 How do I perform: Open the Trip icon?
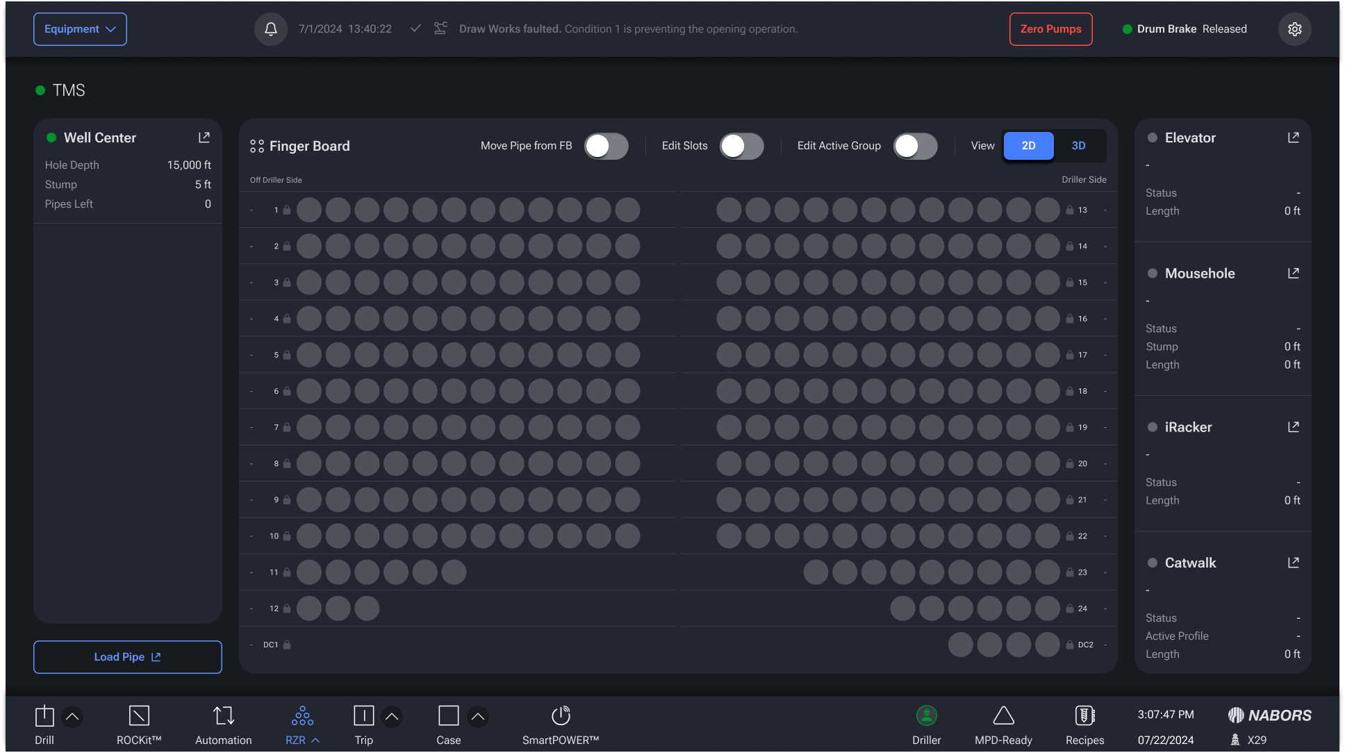pyautogui.click(x=364, y=715)
